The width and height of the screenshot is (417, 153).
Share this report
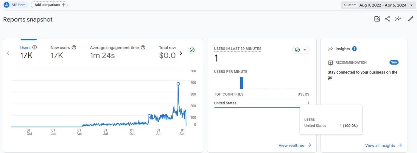388,19
